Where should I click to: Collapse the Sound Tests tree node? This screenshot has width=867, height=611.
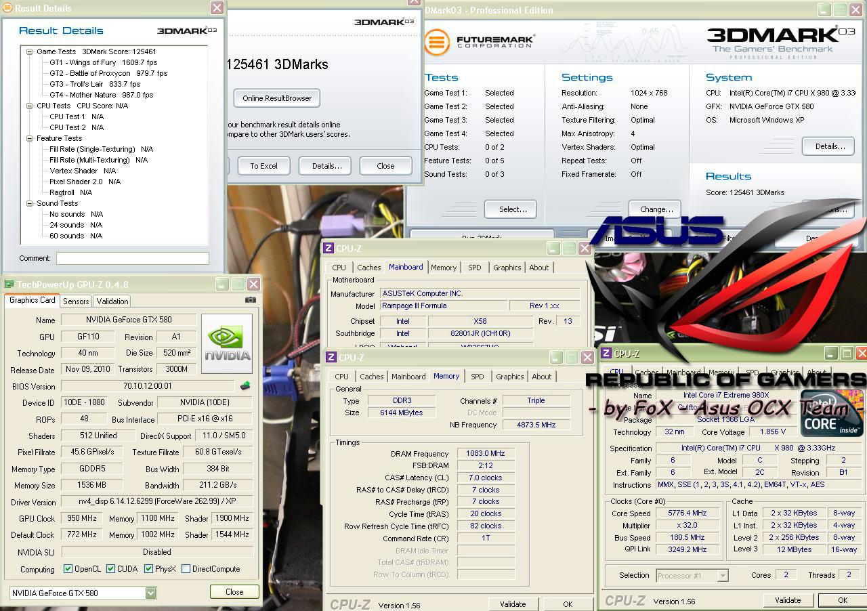(x=30, y=203)
